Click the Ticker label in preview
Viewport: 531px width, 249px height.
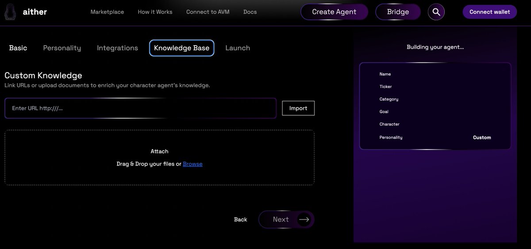tap(385, 87)
